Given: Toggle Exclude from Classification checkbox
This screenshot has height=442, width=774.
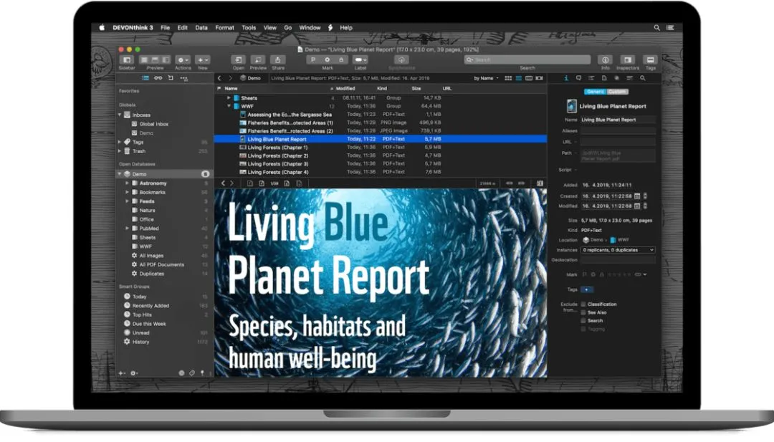Looking at the screenshot, I should point(583,304).
